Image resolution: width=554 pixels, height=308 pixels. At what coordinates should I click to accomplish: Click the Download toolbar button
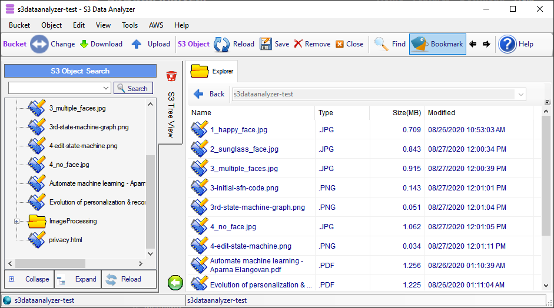tap(101, 44)
